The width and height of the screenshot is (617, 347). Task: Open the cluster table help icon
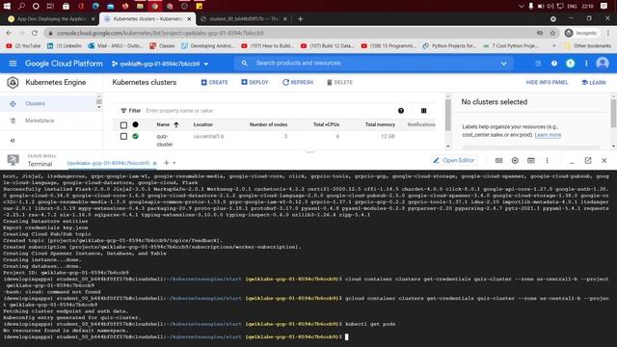(x=401, y=111)
